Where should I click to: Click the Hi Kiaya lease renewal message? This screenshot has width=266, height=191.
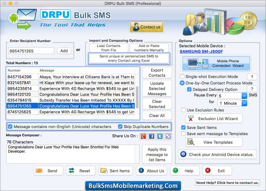coord(87,83)
